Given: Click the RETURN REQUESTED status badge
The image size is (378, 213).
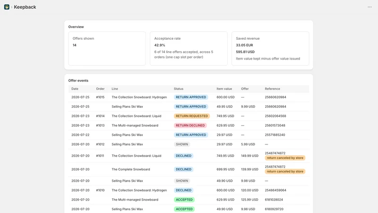Looking at the screenshot, I should tap(192, 116).
